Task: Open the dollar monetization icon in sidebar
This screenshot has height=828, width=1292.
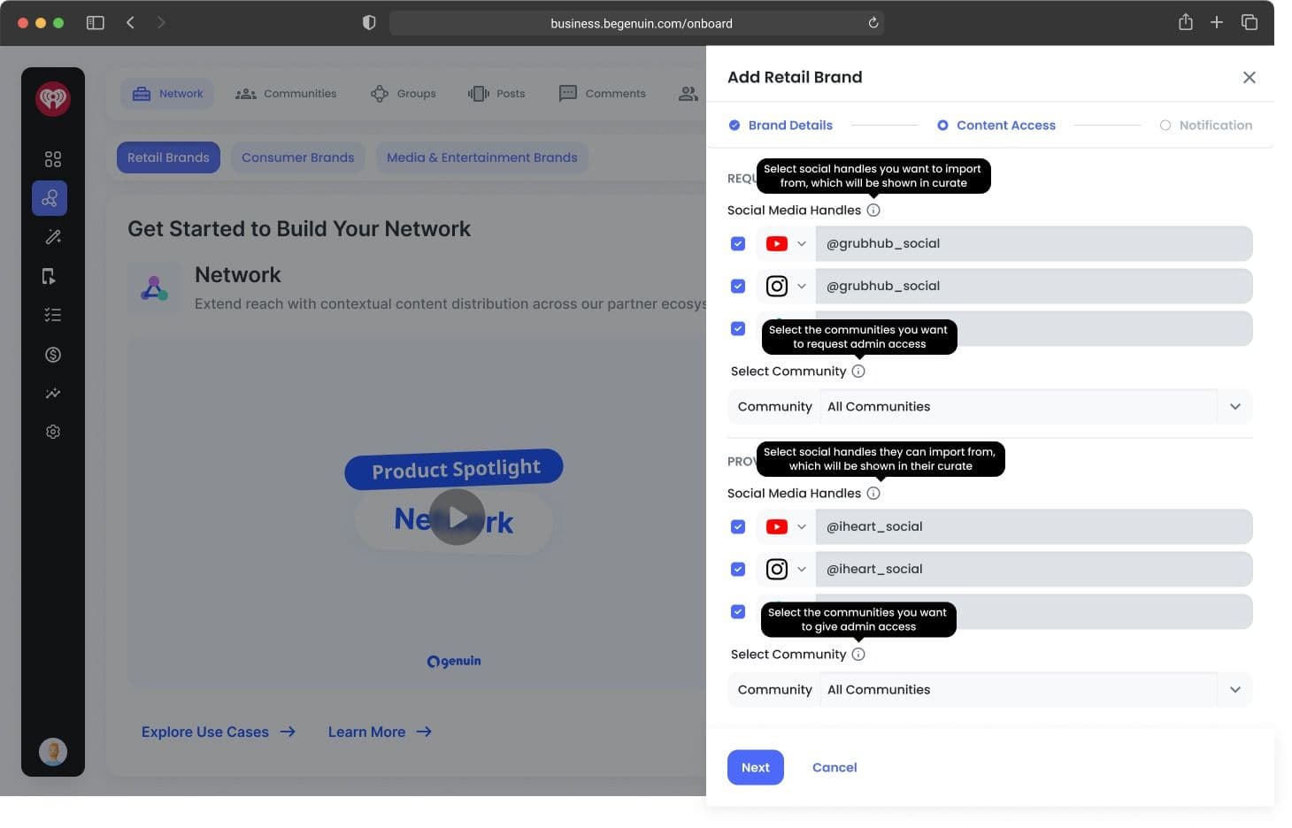Action: pos(53,355)
